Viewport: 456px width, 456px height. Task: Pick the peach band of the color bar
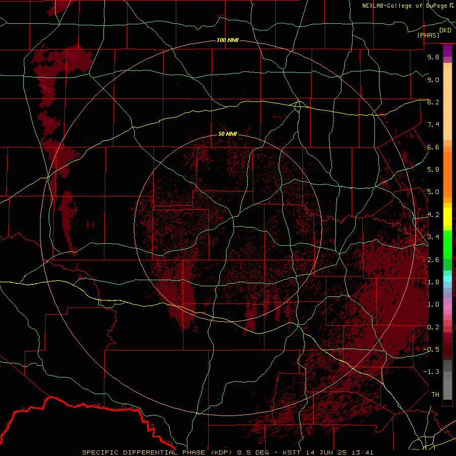point(447,105)
